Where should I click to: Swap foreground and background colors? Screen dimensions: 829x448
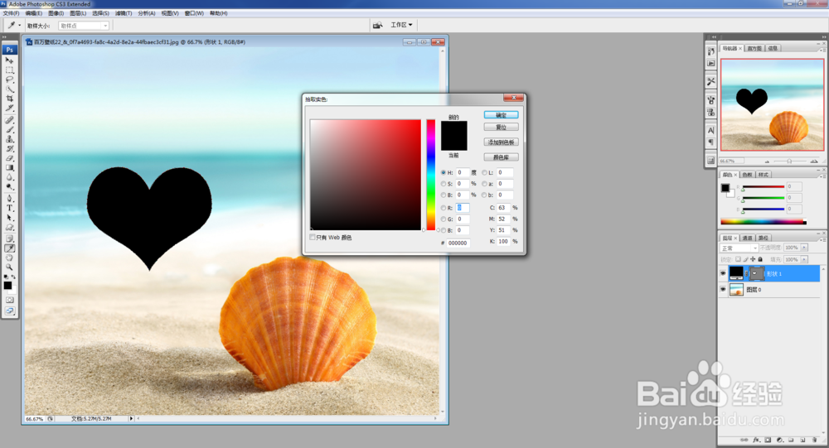click(x=13, y=277)
